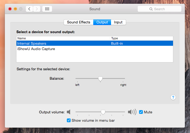190x133 pixels.
Task: Open the Input tab
Action: [x=118, y=22]
